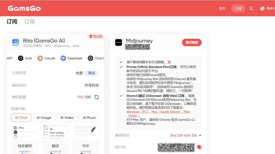Click the 升级 upgrade button

(92, 73)
